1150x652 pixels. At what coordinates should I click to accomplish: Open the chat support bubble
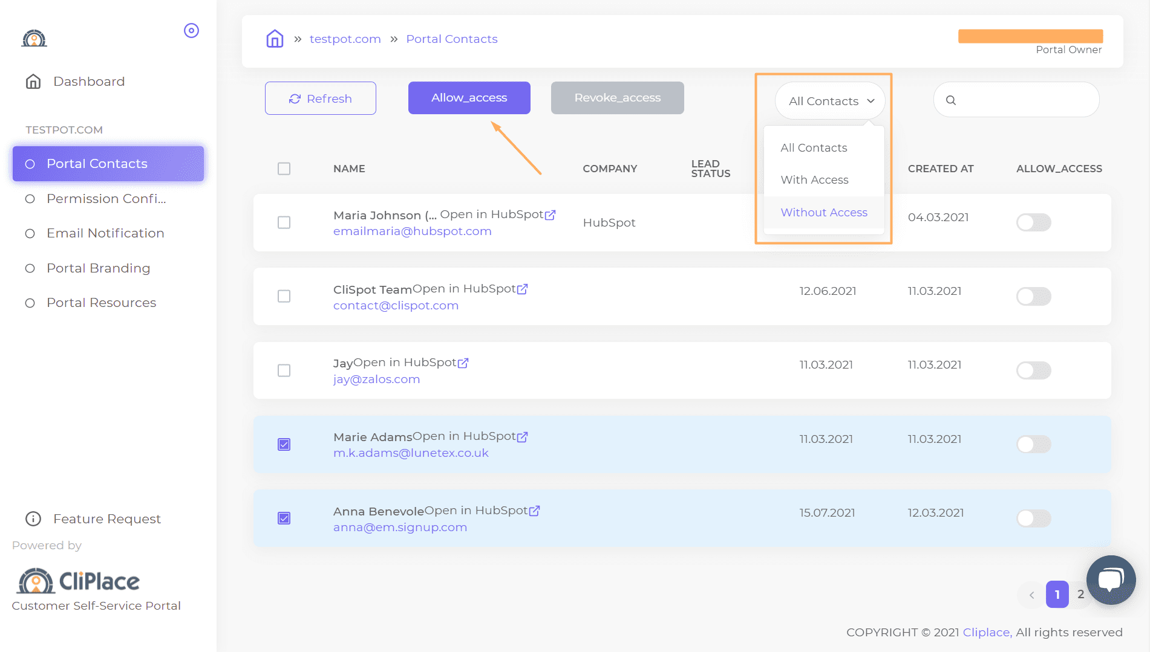click(1111, 580)
